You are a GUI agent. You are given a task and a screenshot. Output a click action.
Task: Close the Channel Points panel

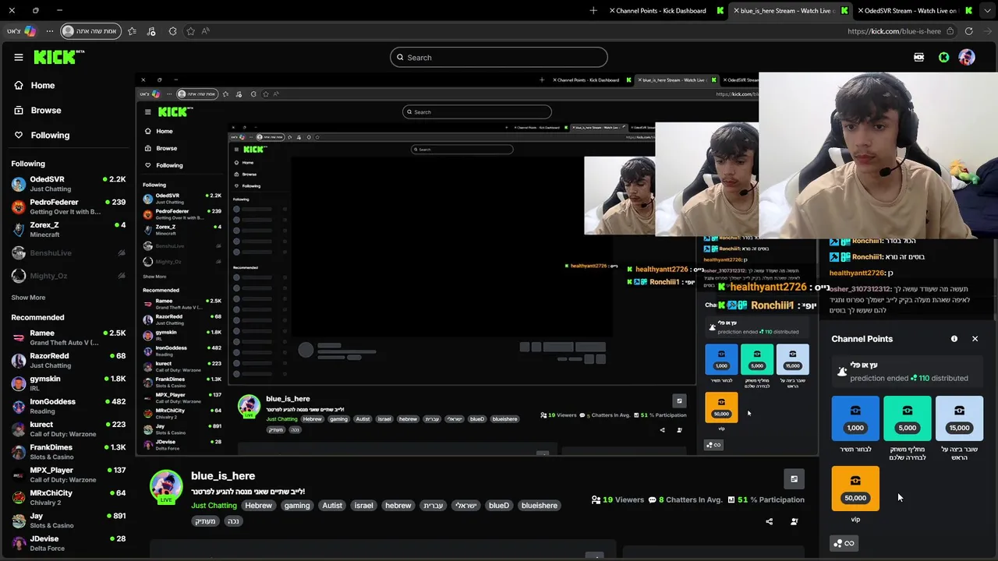pyautogui.click(x=975, y=339)
